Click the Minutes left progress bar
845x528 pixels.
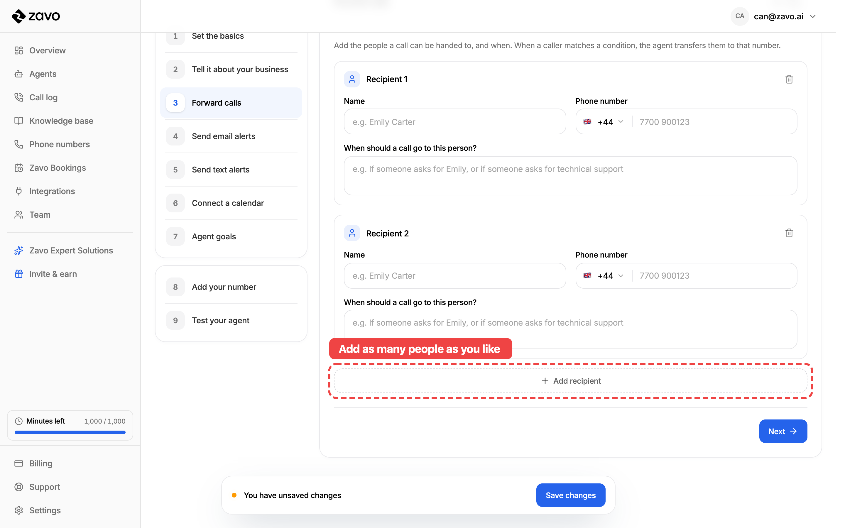[70, 432]
